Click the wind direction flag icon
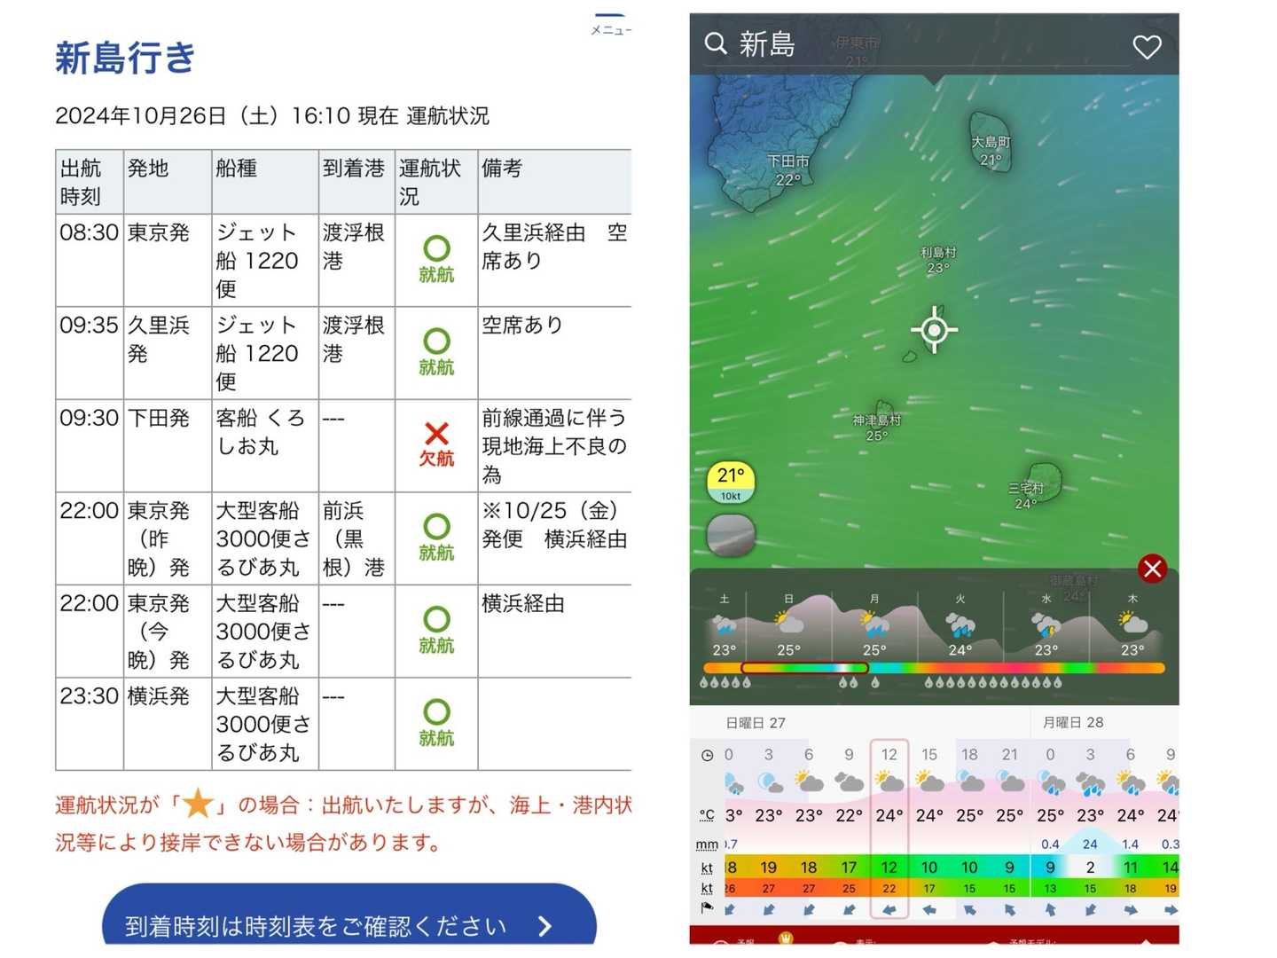Viewport: 1277px width, 958px height. 707,908
